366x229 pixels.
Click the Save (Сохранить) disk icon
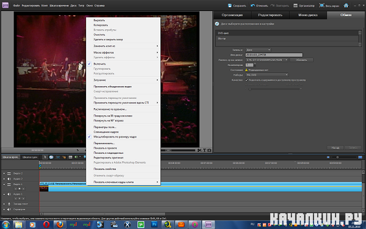230,5
